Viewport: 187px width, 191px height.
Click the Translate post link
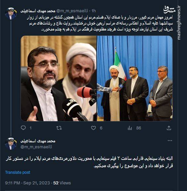coord(18,172)
